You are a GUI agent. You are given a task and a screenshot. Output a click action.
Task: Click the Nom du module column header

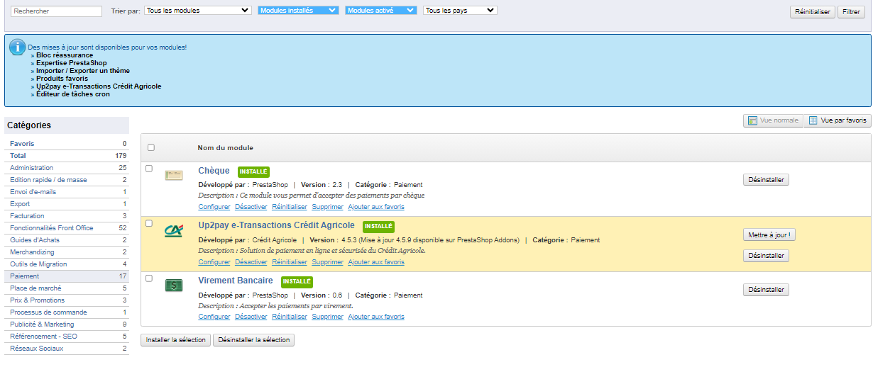pos(226,147)
